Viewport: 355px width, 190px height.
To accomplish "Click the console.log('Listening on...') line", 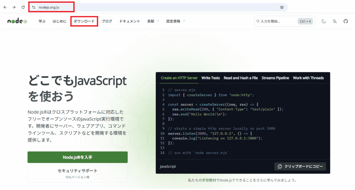I will click(217, 138).
